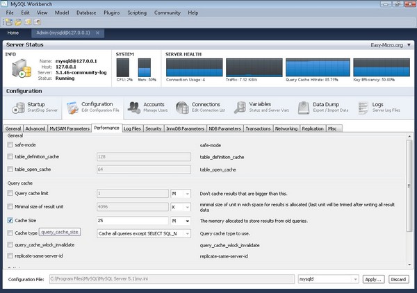Click the Cache Size value field

point(133,221)
